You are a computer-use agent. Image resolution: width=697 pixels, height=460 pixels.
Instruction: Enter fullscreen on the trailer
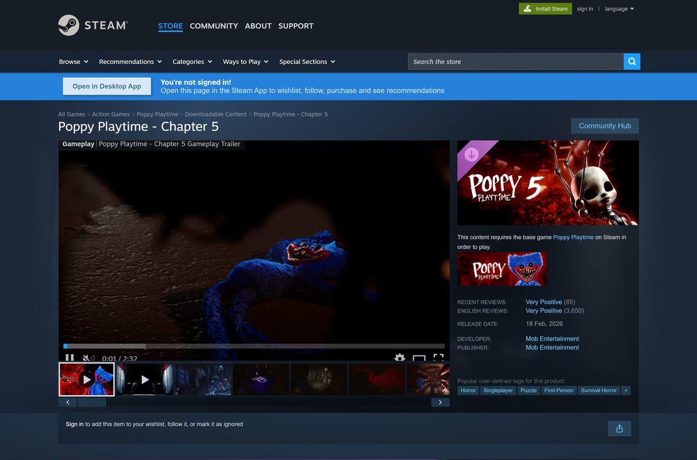coord(439,358)
